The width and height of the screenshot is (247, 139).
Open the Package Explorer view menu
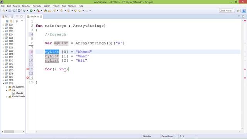22,21
